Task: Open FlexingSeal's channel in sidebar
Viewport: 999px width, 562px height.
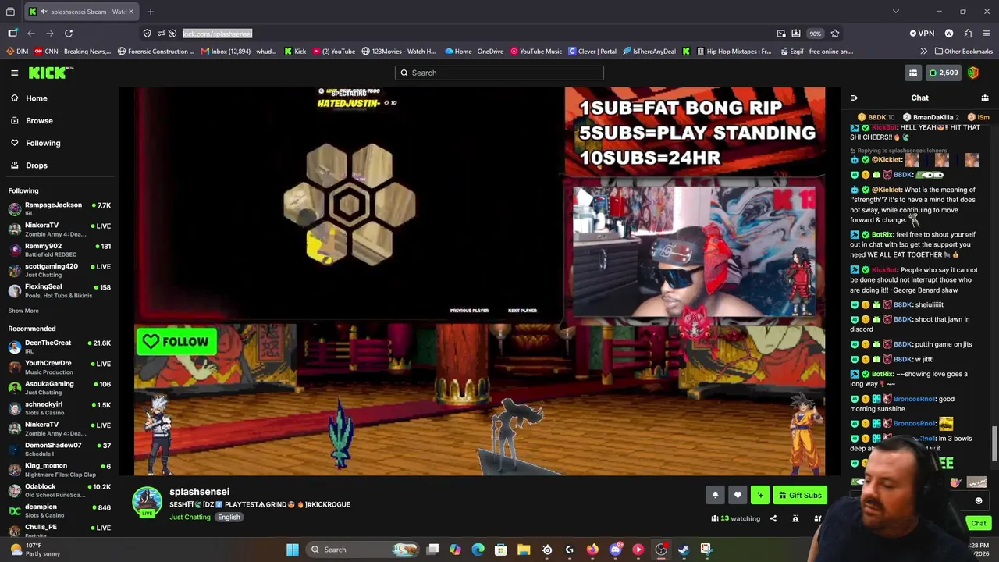Action: [x=59, y=290]
